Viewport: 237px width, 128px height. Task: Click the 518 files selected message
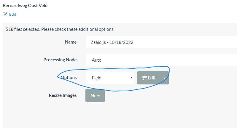tap(60, 29)
